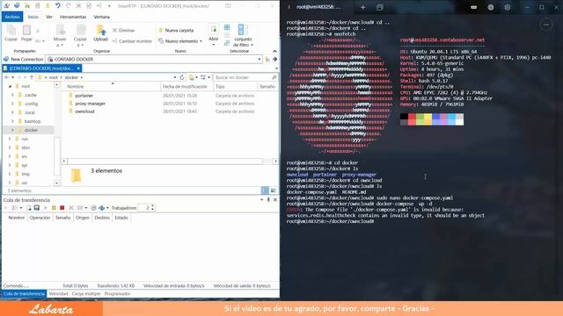Click the settings gear in the terminal title bar
563x316 pixels.
507,7
